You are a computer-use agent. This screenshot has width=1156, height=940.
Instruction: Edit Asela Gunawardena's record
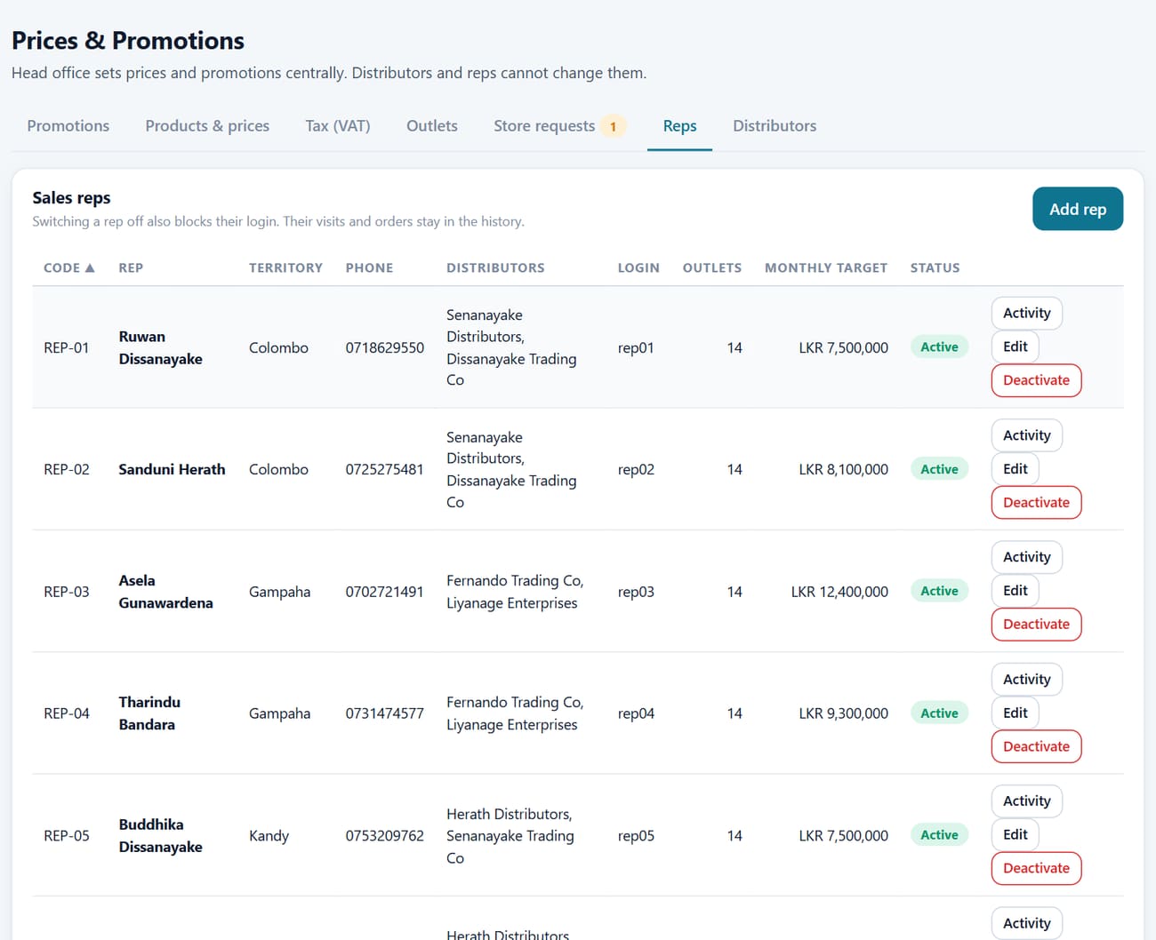(1016, 591)
